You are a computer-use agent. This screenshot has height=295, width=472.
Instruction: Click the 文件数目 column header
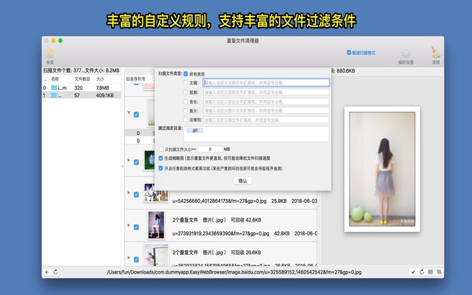(82, 79)
